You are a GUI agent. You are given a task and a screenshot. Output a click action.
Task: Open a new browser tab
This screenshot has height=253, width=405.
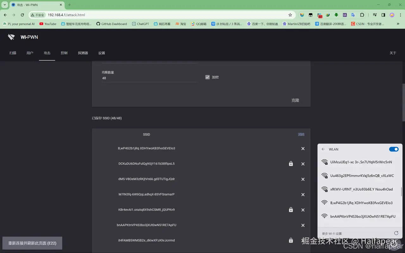[x=70, y=5]
